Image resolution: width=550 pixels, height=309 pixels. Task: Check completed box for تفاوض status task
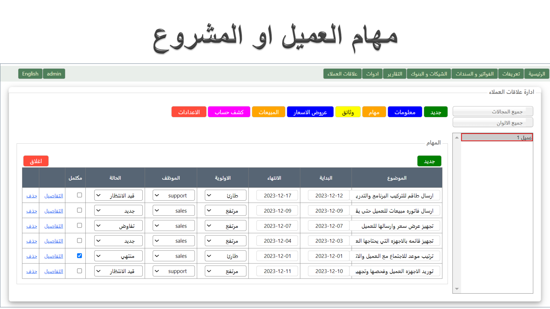coord(79,225)
